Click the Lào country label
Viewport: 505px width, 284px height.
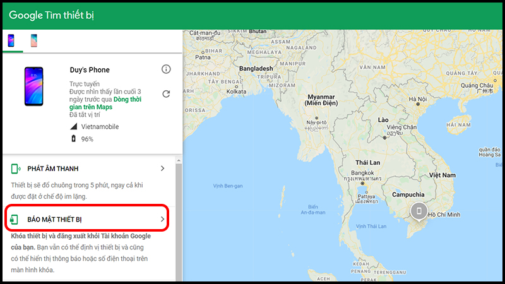click(x=383, y=120)
